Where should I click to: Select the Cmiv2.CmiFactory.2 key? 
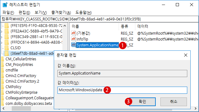[x=22, y=81]
